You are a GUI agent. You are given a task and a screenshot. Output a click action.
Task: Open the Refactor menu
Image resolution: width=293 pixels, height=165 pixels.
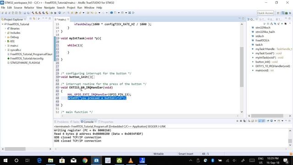(29, 8)
